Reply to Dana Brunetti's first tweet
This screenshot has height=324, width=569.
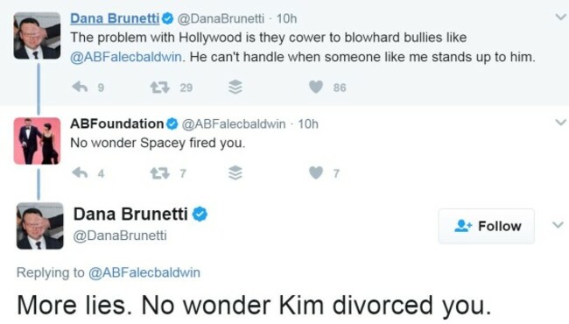[80, 87]
